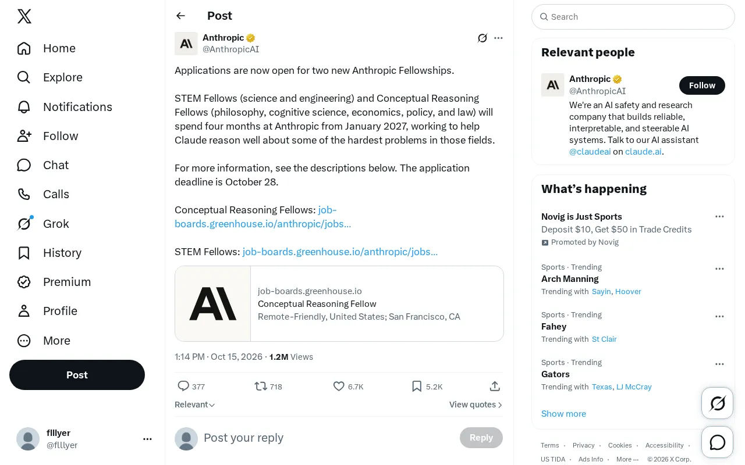Open STEM Fellows greenhouse job link
Viewport: 745px width, 465px height.
click(x=340, y=252)
